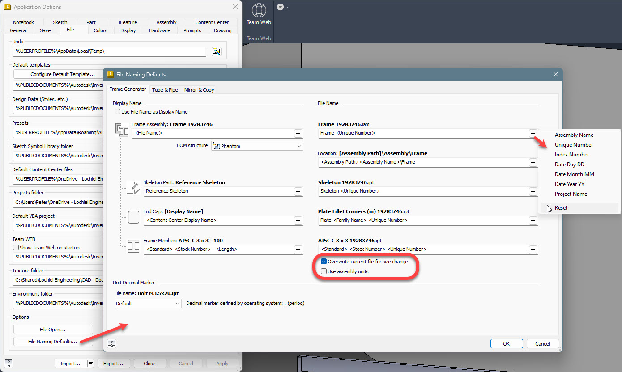Enable Use File Name as Display Name
Viewport: 622px width, 372px height.
pyautogui.click(x=117, y=112)
